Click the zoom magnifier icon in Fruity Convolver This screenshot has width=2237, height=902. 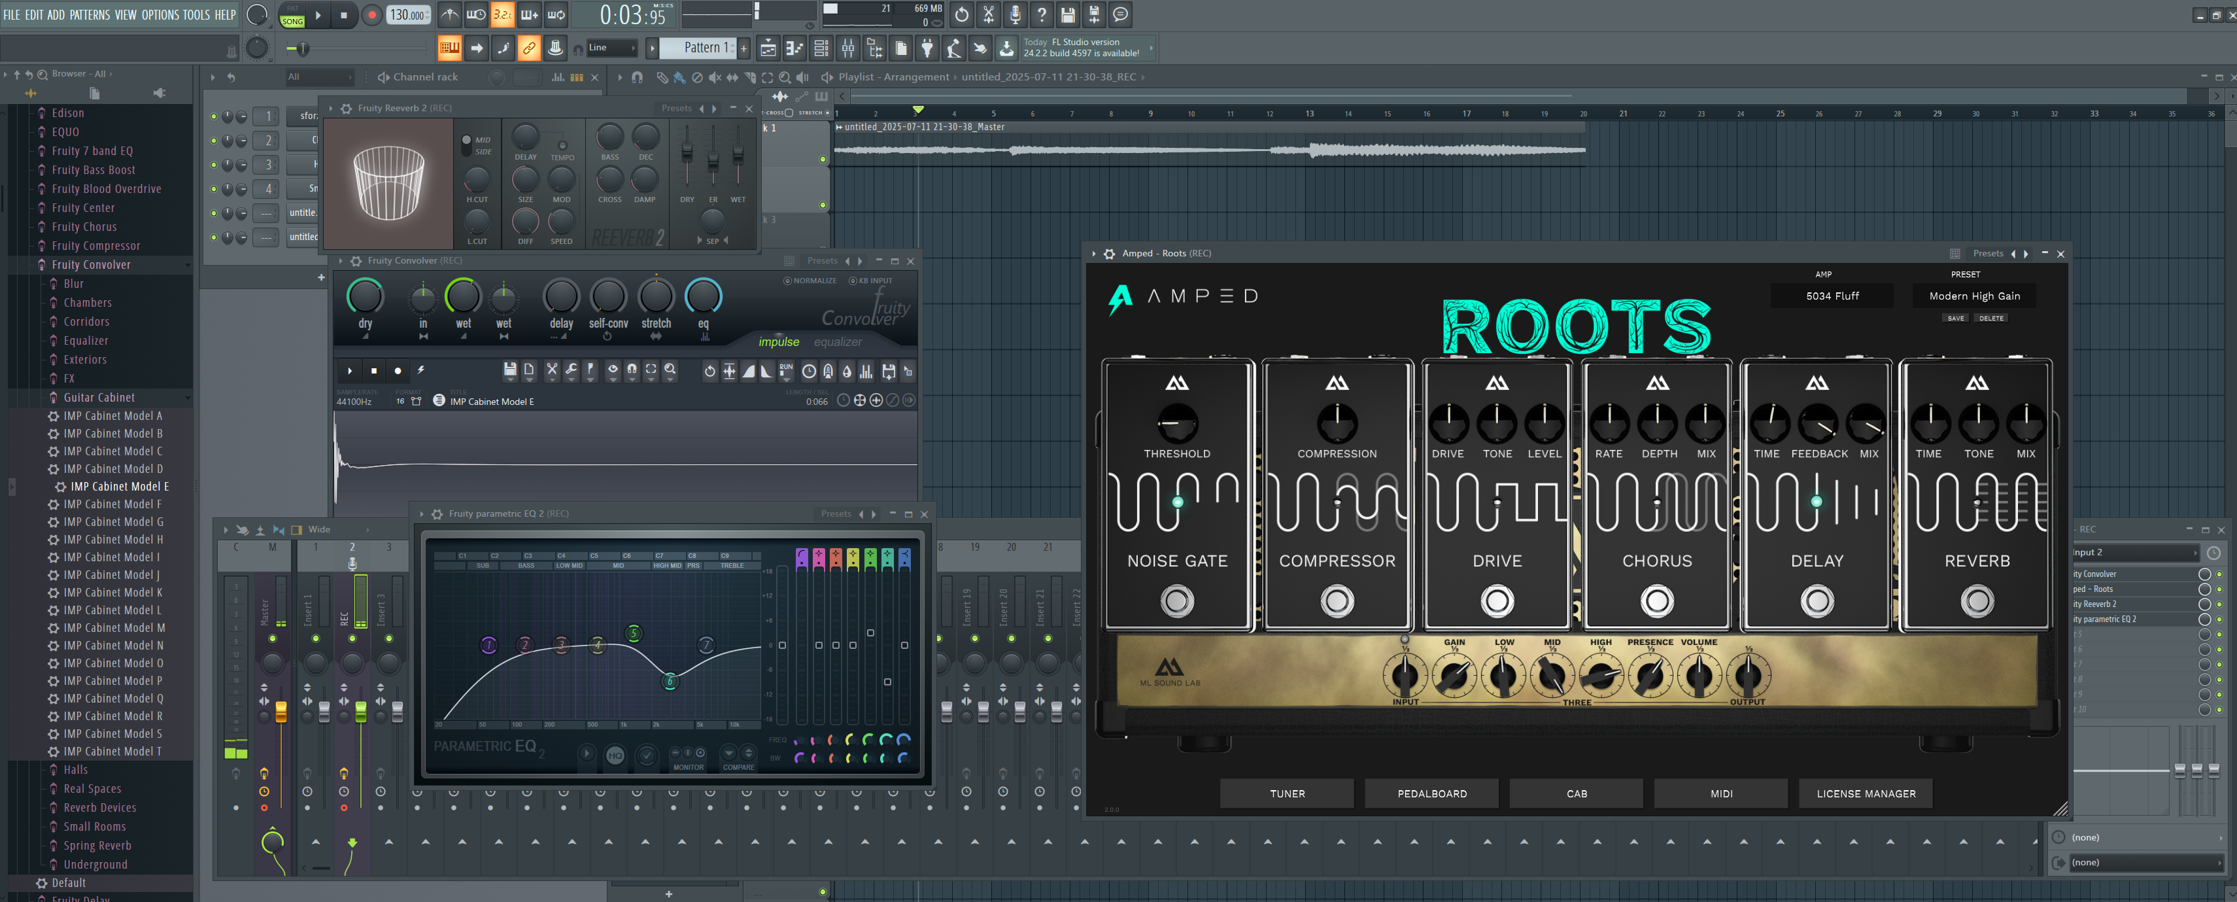coord(670,370)
